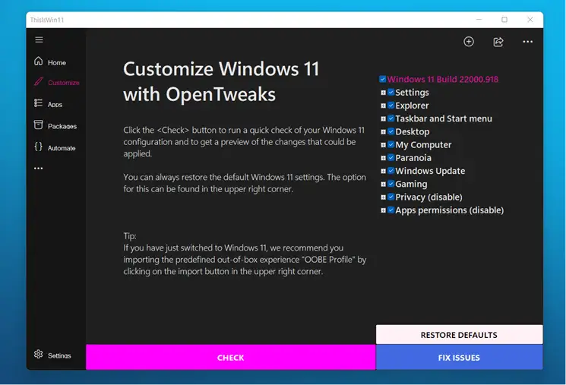The width and height of the screenshot is (566, 385).
Task: Open the hamburger navigation menu
Action: 39,39
